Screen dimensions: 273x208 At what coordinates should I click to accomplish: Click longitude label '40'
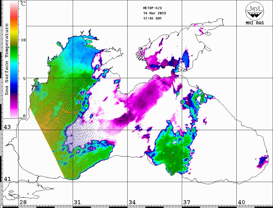coord(241,202)
